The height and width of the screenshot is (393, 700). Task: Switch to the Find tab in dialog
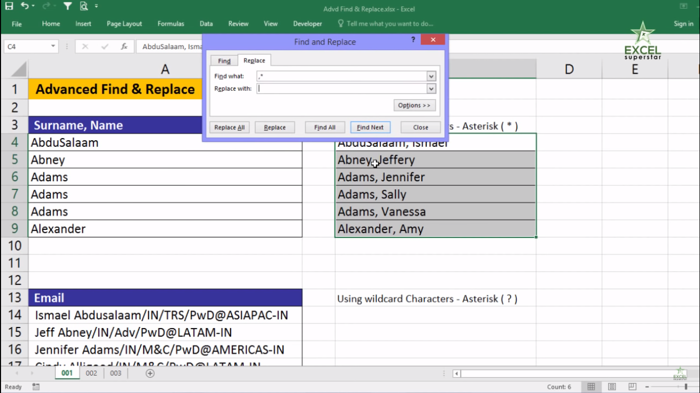click(x=224, y=61)
